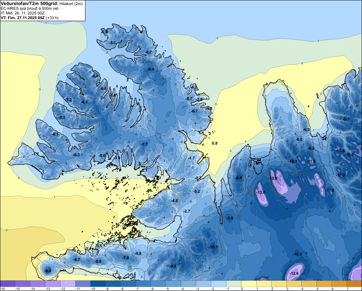This screenshot has height=291, width=362.
Task: Click the -6.5 temperature label
Action: (299, 140)
